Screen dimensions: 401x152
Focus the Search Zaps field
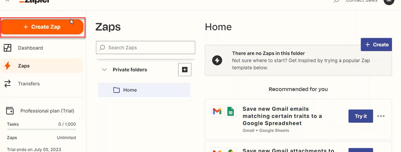146,48
